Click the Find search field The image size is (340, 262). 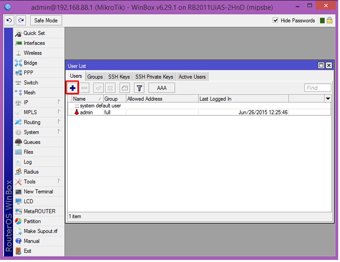coord(318,88)
